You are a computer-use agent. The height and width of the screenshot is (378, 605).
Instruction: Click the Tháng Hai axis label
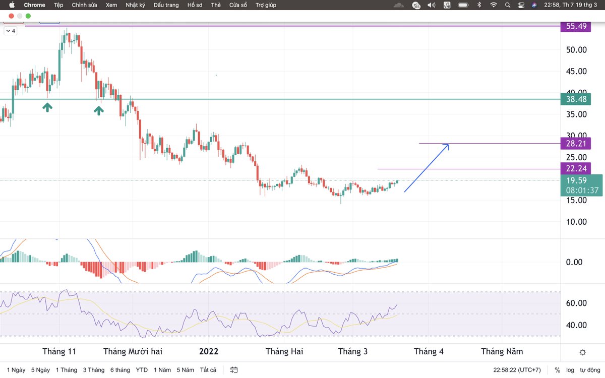click(284, 351)
